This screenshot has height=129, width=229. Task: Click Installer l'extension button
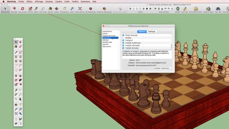[x=162, y=68]
